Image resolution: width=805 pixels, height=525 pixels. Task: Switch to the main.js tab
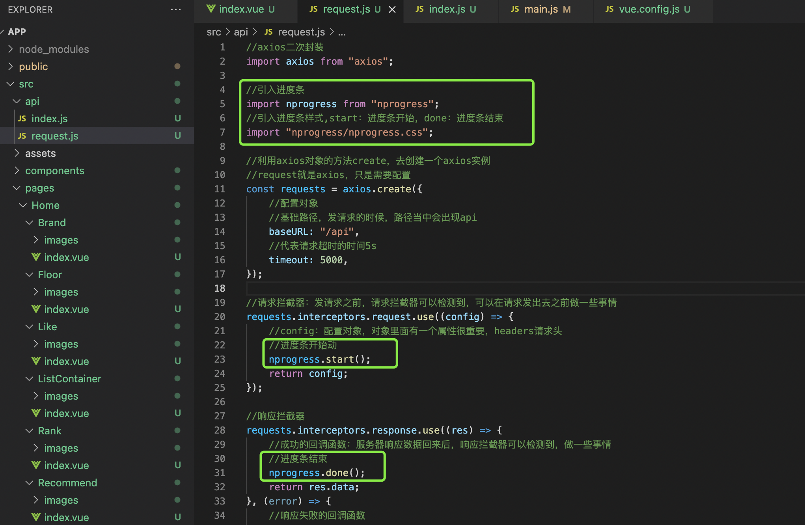point(541,9)
